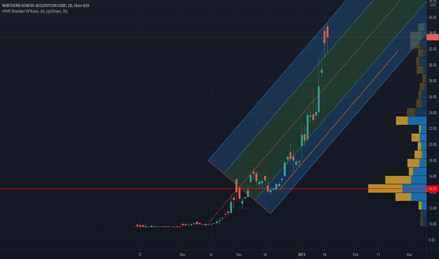
Task: Click the 28.00 price axis label
Action: [432, 81]
